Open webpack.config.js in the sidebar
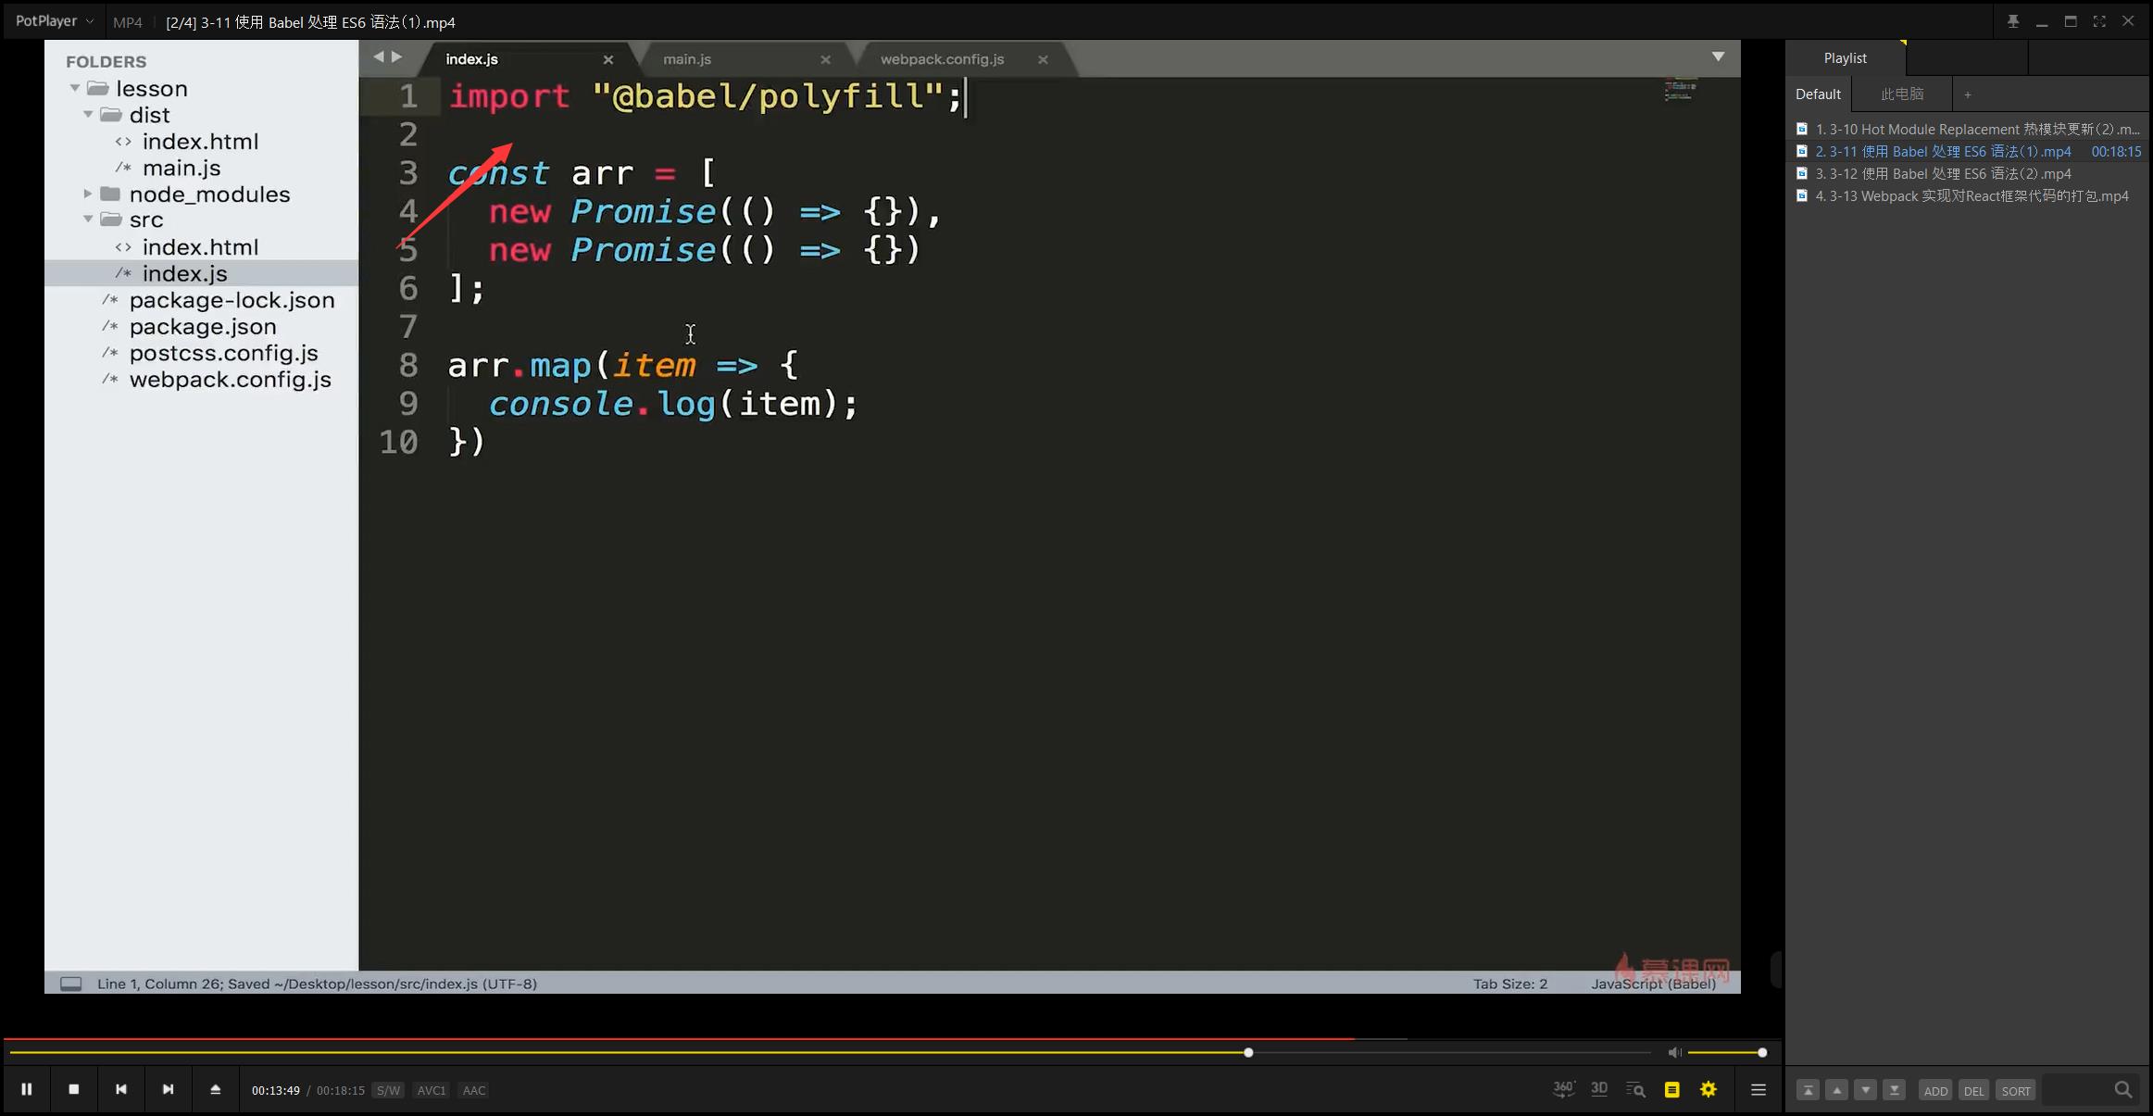Image resolution: width=2153 pixels, height=1116 pixels. click(x=230, y=380)
